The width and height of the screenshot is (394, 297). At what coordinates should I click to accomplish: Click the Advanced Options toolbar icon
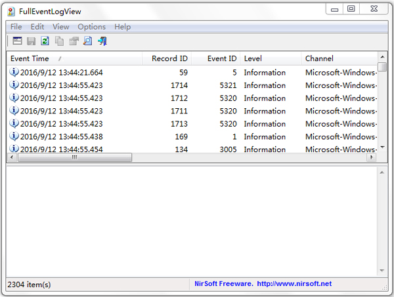[x=17, y=41]
